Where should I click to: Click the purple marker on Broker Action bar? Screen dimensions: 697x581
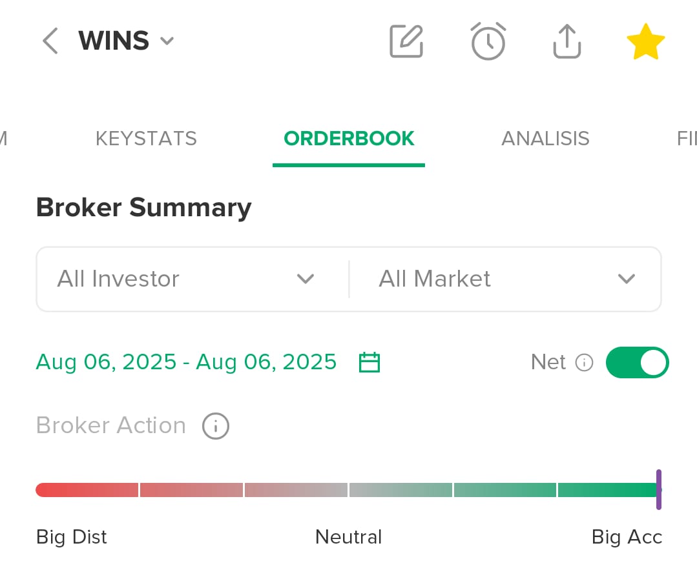(659, 489)
